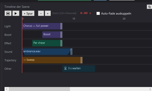Zoom out timeline with minus button

pos(41,13)
